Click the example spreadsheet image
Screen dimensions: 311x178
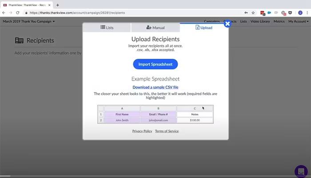click(155, 114)
